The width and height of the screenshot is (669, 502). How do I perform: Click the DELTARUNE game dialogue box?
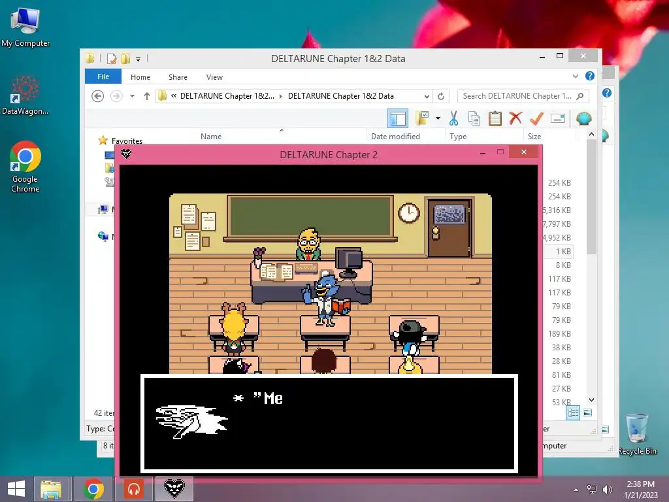[329, 424]
